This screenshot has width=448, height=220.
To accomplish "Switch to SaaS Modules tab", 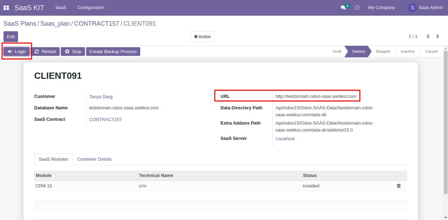I will point(53,159).
